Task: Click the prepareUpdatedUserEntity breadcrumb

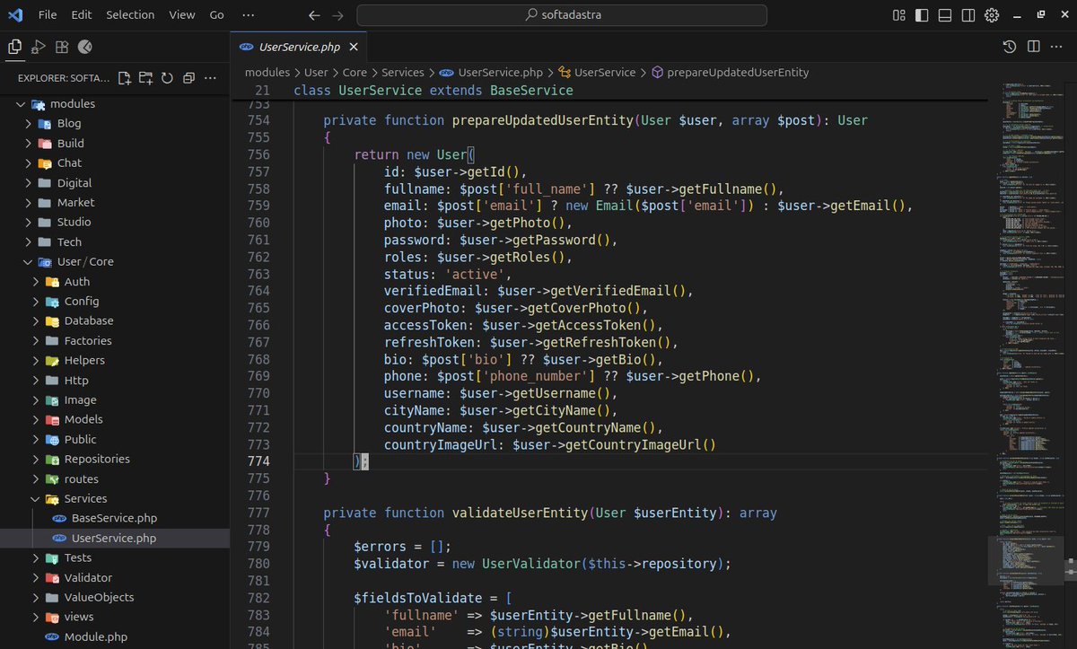Action: coord(738,72)
